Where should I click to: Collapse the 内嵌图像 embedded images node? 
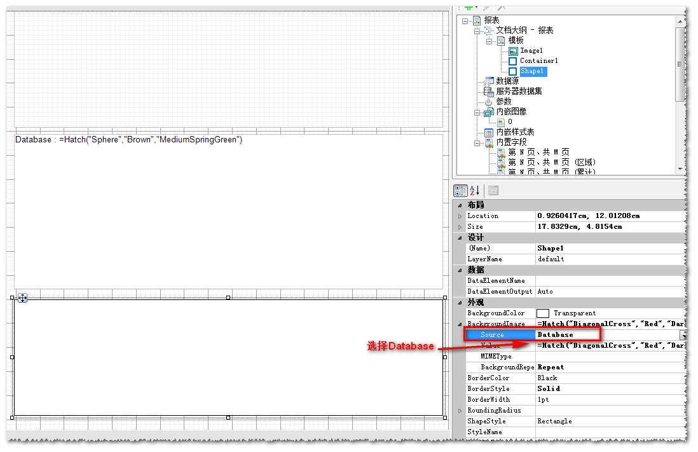point(477,112)
